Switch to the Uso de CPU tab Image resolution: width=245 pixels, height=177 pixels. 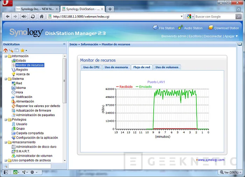91,67
